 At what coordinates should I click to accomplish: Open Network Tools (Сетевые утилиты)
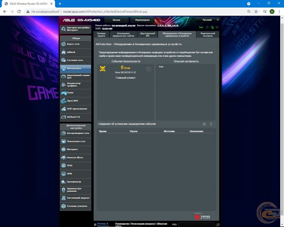(75, 206)
